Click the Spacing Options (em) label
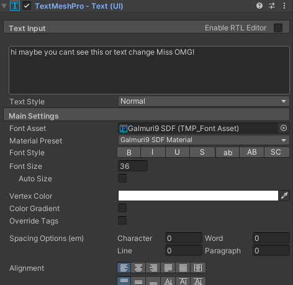This screenshot has width=293, height=285. [x=47, y=238]
